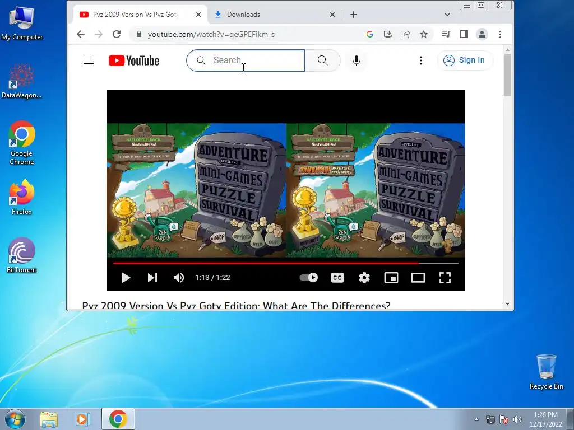
Task: Open Chrome side panel
Action: point(464,34)
